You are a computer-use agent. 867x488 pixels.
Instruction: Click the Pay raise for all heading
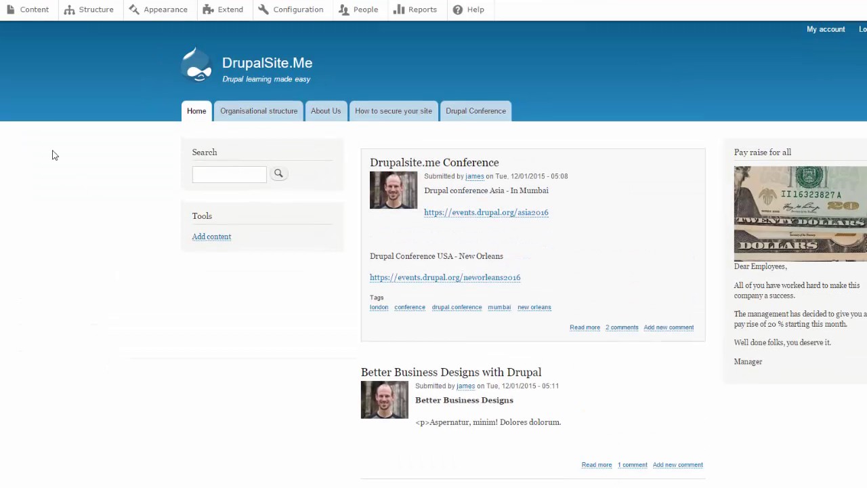(x=763, y=152)
